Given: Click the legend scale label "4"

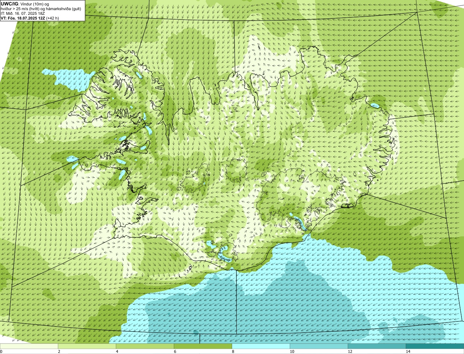Looking at the screenshot, I should pyautogui.click(x=117, y=351).
